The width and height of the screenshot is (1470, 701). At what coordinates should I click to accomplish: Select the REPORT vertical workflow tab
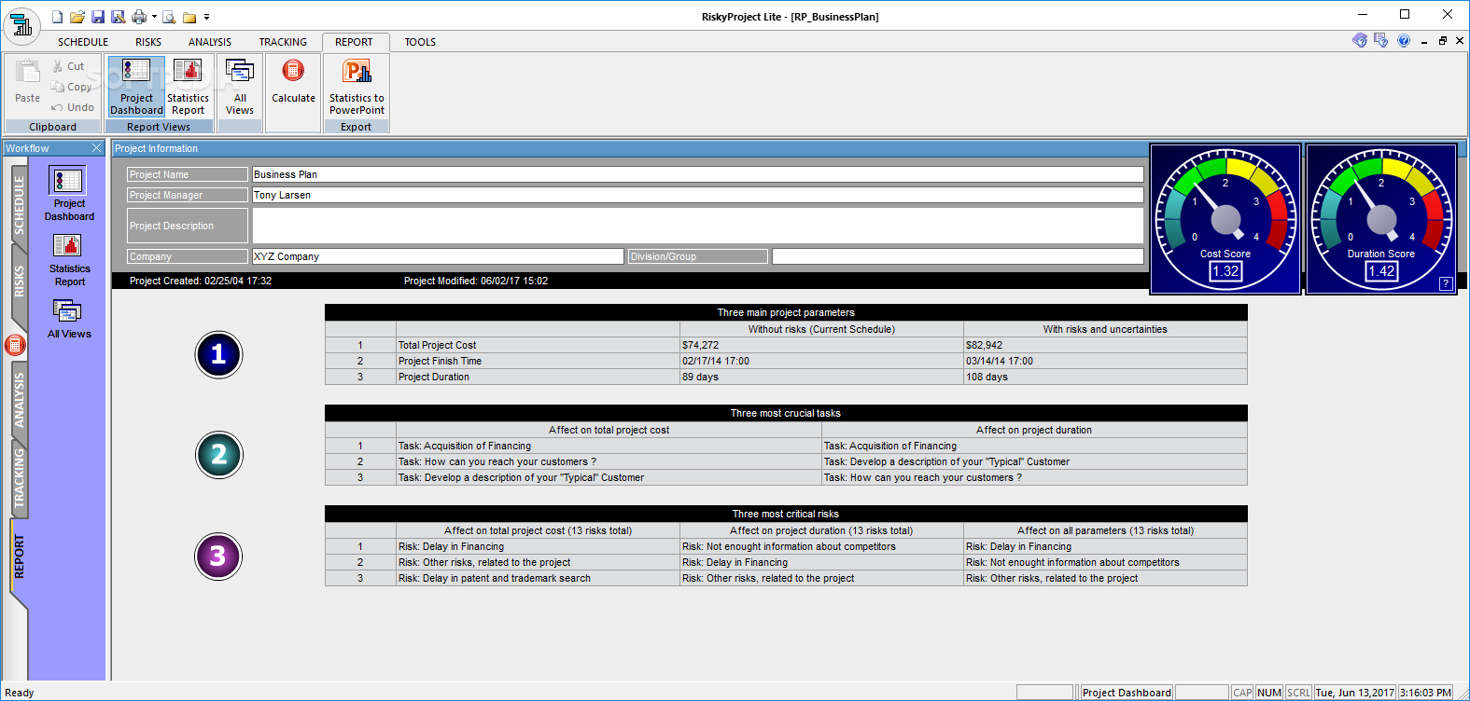pyautogui.click(x=19, y=557)
